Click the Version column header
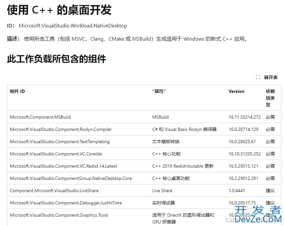The image size is (285, 226). [x=236, y=91]
